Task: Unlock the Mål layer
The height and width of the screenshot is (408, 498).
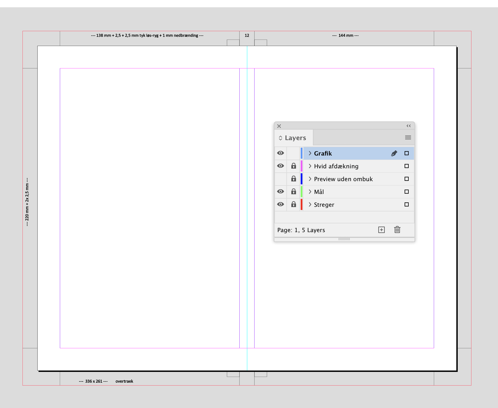Action: pyautogui.click(x=294, y=192)
